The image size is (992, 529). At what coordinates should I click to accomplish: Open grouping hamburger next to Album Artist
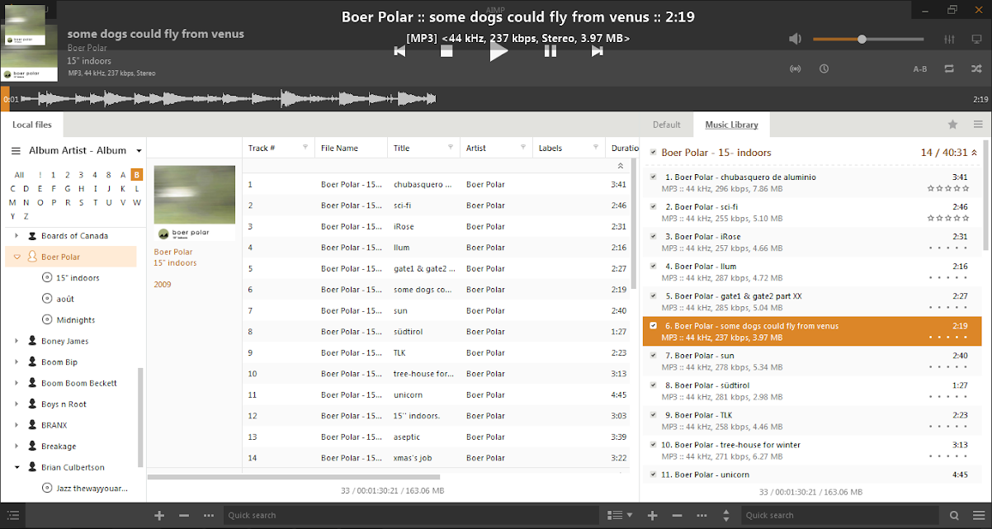pos(16,151)
